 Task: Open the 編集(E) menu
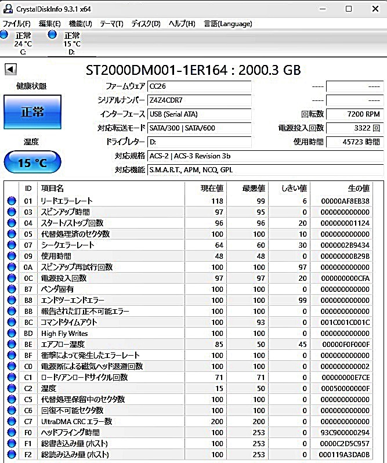pyautogui.click(x=49, y=24)
